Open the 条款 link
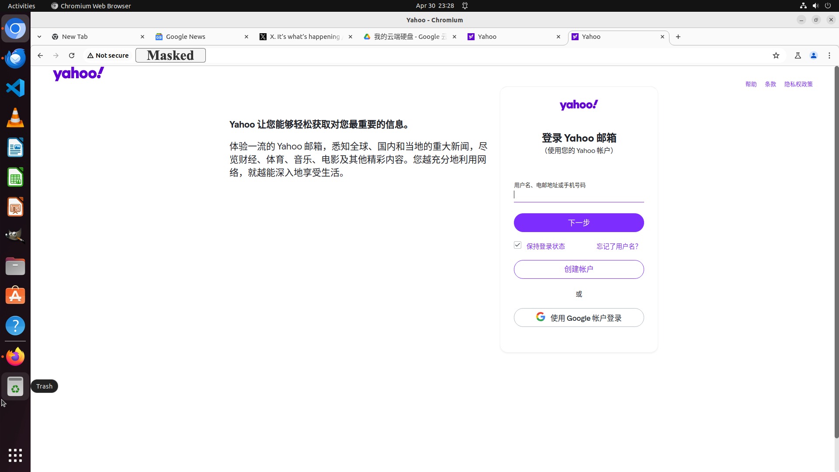 [x=770, y=84]
